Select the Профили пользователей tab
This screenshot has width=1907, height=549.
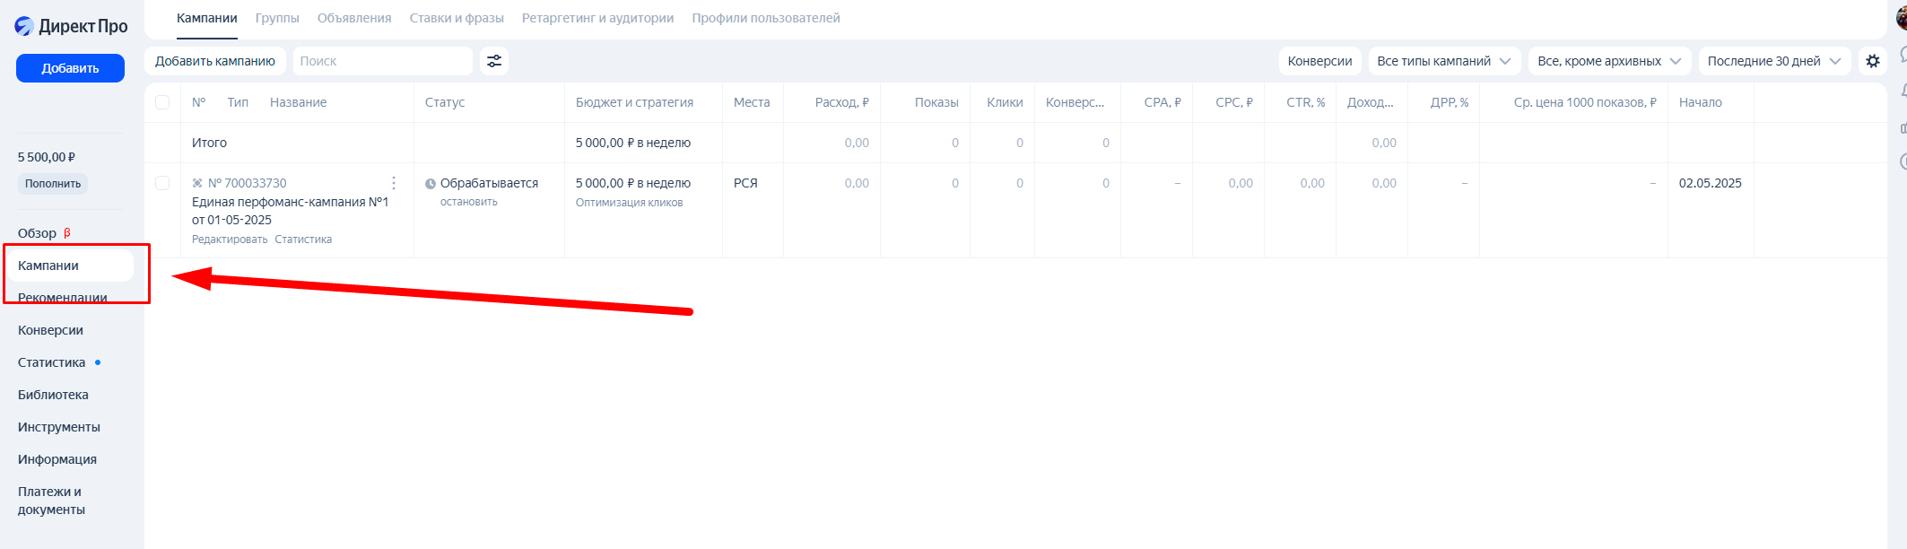tap(766, 18)
